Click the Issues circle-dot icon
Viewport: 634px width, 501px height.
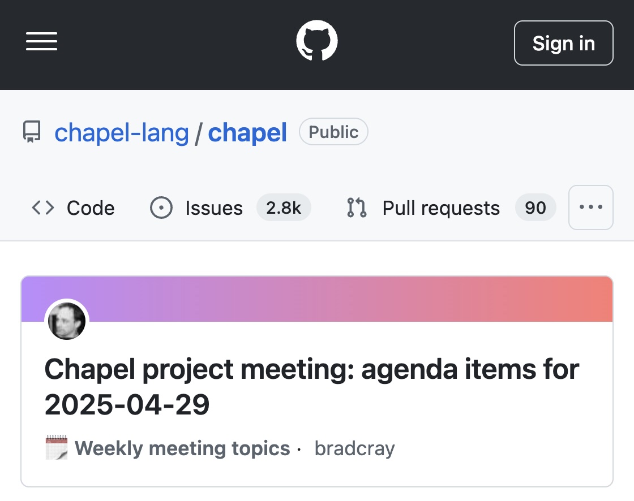click(161, 208)
